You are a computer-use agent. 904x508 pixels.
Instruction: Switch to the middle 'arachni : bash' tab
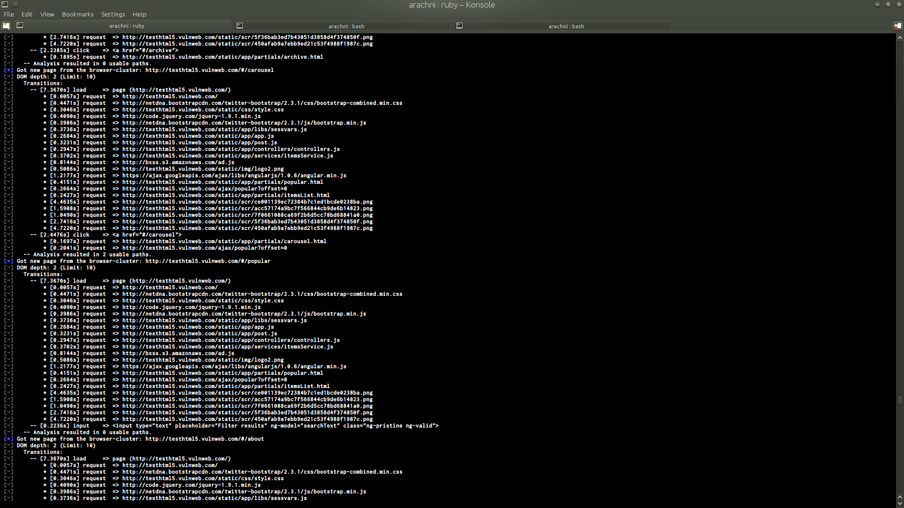[x=342, y=26]
